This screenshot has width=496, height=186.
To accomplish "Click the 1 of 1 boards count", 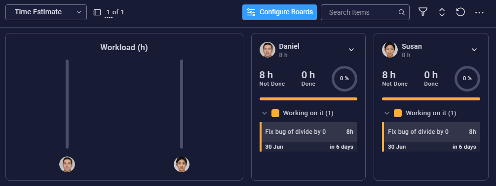I will point(115,12).
